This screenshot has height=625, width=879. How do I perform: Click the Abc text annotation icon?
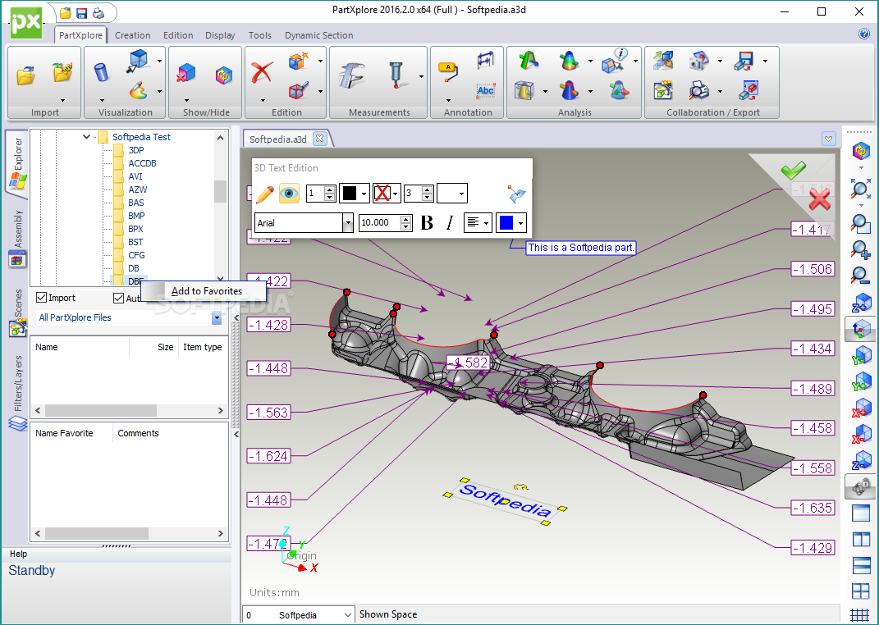[x=486, y=91]
